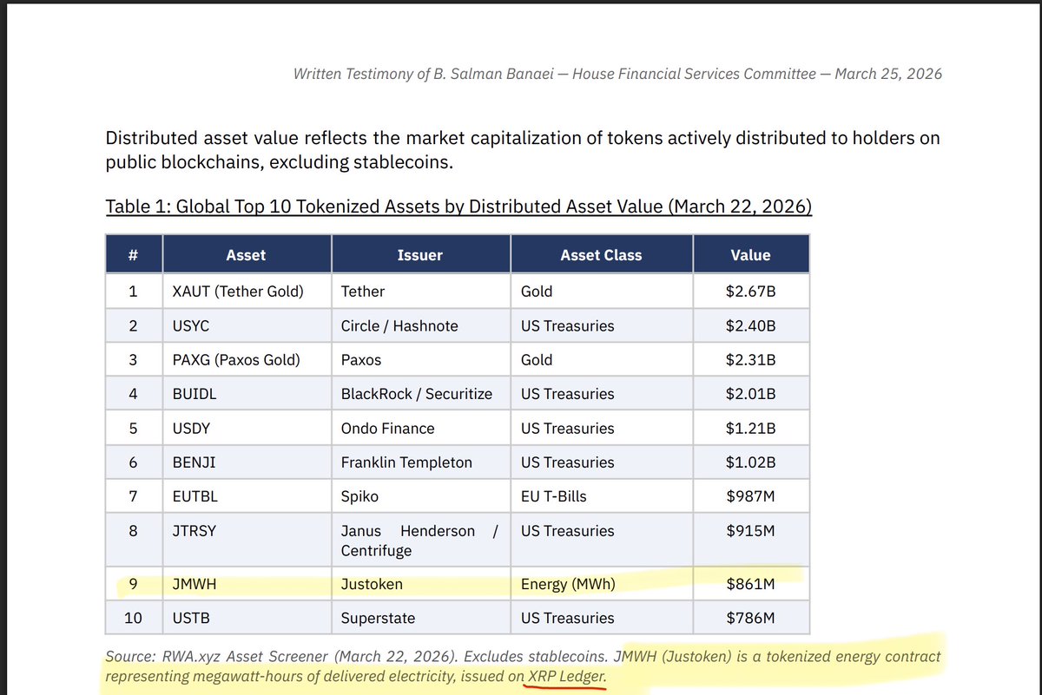The height and width of the screenshot is (695, 1042).
Task: Click the 'Janus Henderson / Centrifuge' cell
Action: click(x=420, y=541)
